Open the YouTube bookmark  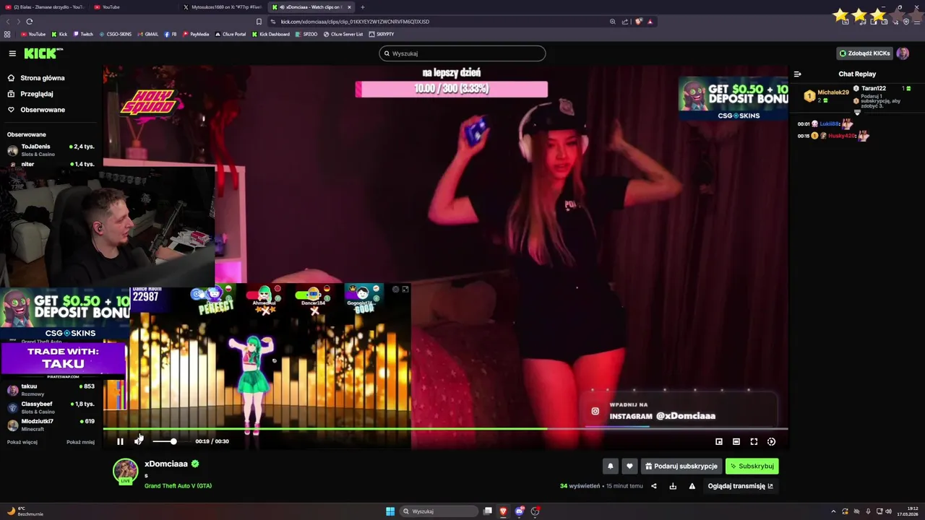(33, 34)
